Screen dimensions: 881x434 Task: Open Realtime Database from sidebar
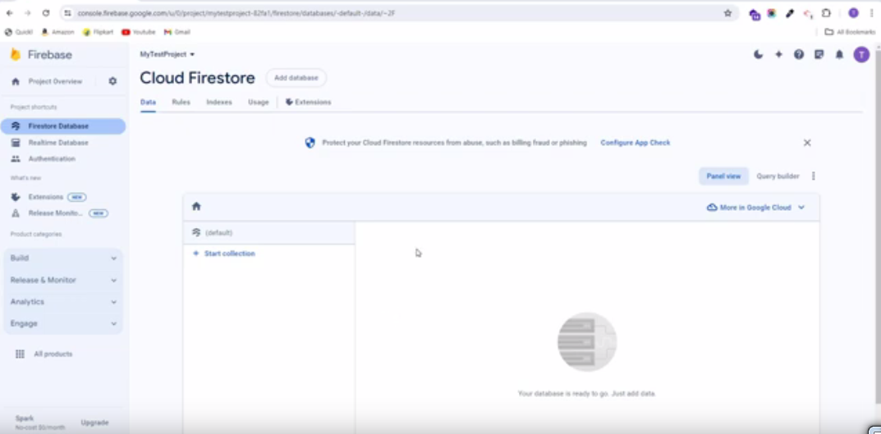pos(57,143)
